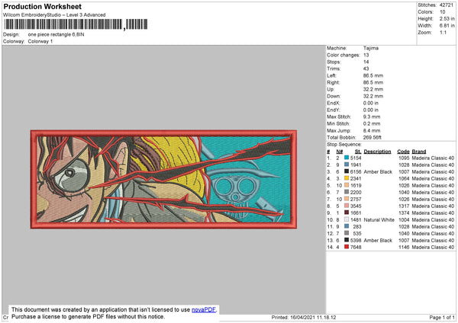The image size is (458, 323).
Task: Click the St. column header
Action: (x=358, y=152)
